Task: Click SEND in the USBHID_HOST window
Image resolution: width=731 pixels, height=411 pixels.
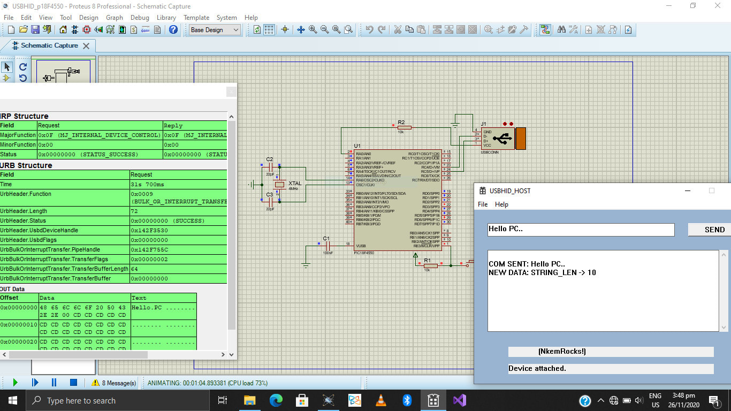Action: coord(710,230)
